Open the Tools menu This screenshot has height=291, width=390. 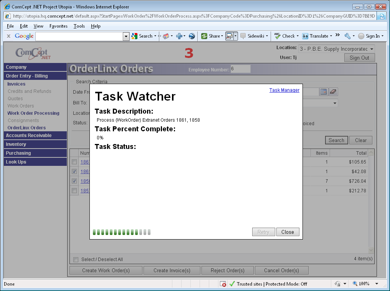(79, 26)
